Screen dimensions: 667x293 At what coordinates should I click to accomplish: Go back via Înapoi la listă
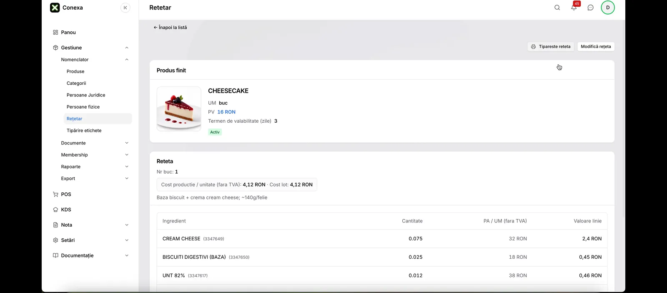click(170, 28)
